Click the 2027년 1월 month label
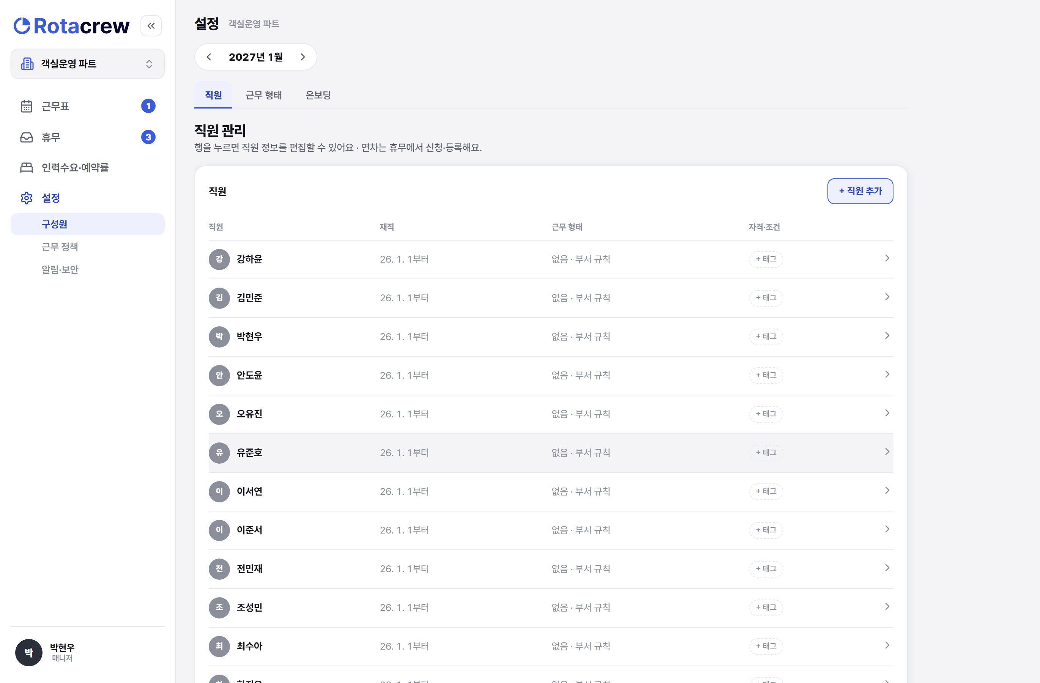 pyautogui.click(x=255, y=57)
